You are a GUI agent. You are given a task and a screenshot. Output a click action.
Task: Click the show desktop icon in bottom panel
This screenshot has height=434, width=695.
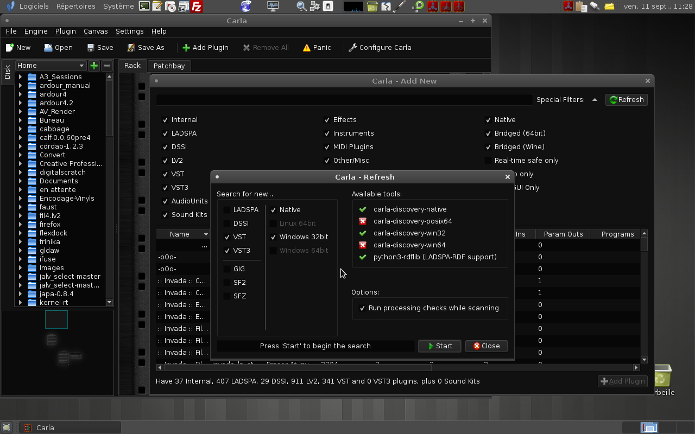[6, 427]
